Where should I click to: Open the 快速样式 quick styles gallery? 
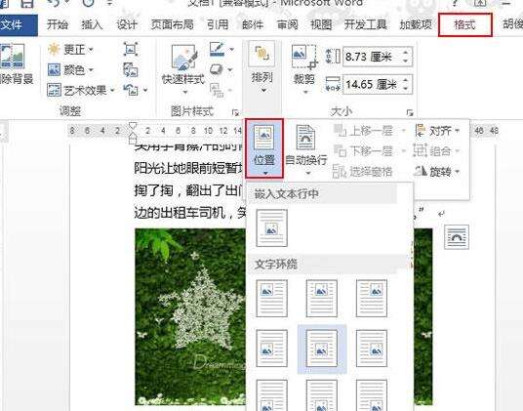183,69
